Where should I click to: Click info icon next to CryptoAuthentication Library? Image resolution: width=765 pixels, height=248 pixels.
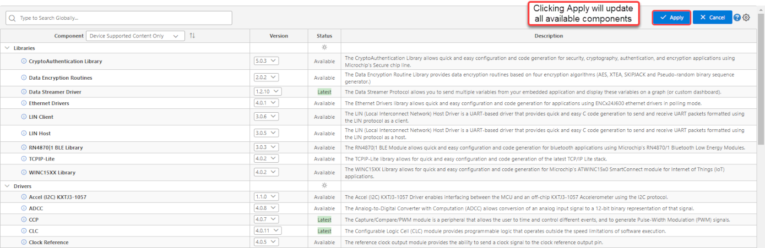coord(24,62)
